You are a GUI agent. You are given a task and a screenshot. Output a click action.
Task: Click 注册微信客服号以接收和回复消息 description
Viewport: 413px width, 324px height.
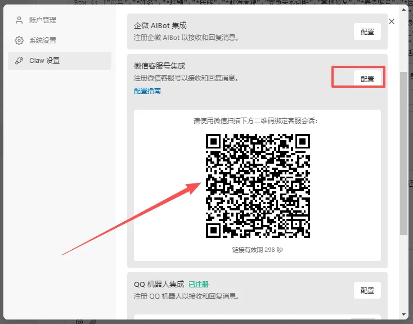tap(186, 78)
